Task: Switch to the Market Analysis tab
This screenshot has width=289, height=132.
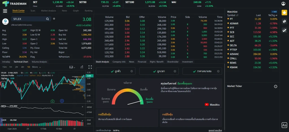Action: click(x=48, y=11)
